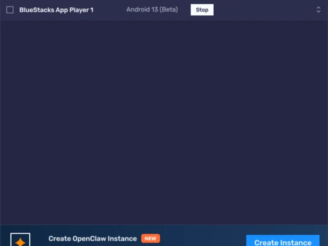The height and width of the screenshot is (246, 328).
Task: Click the NEW badge next to OpenClaw
Action: tap(150, 239)
